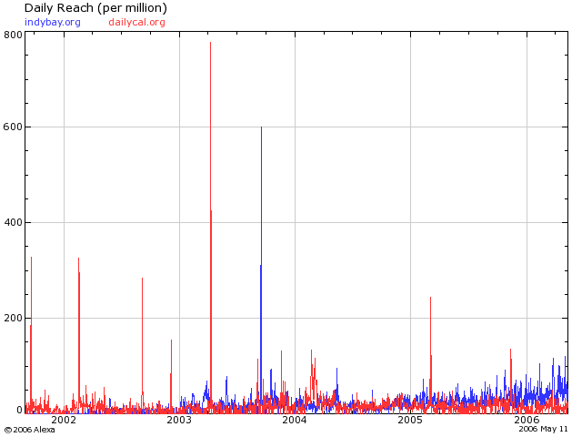Image resolution: width=582 pixels, height=437 pixels.
Task: Click the 400 y-axis tick label
Action: click(x=13, y=223)
